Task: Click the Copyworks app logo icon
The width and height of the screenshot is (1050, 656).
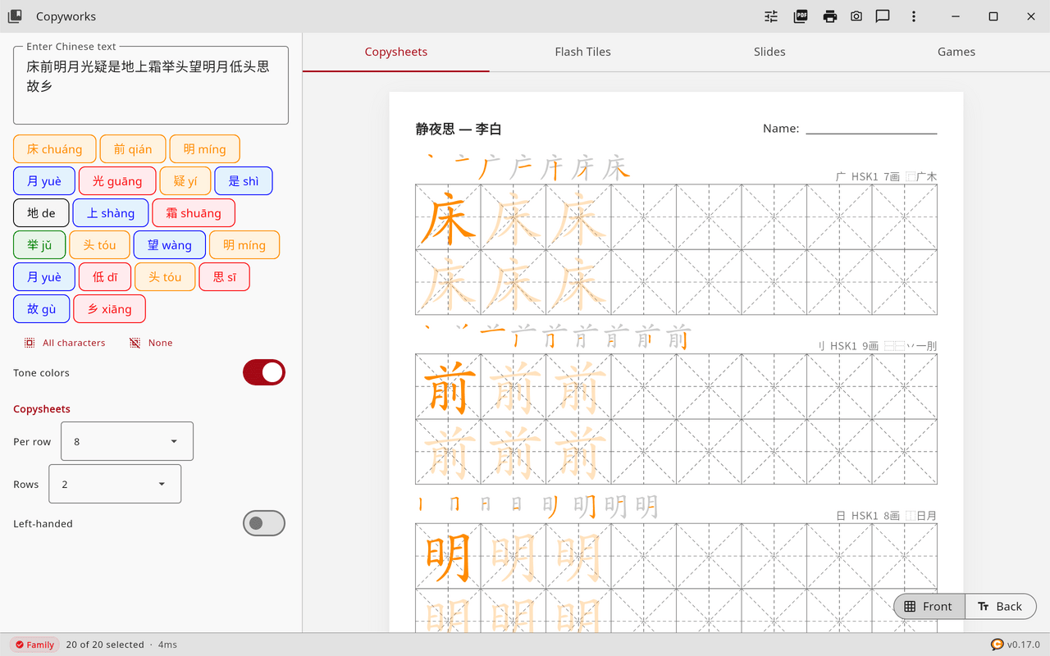Action: pos(15,16)
